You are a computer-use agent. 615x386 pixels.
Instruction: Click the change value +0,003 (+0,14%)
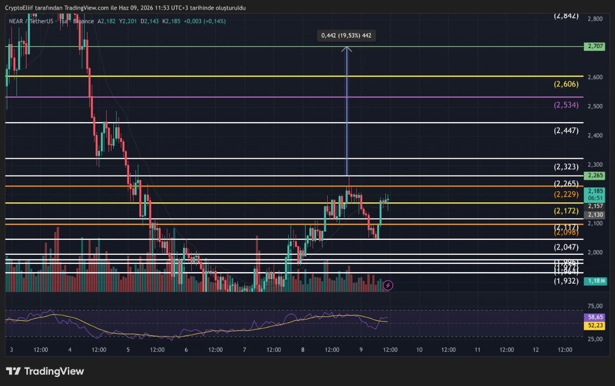pyautogui.click(x=204, y=21)
